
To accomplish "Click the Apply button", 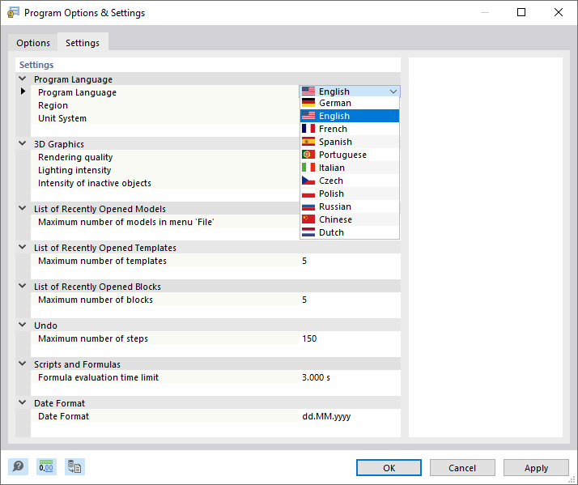I will click(x=536, y=468).
